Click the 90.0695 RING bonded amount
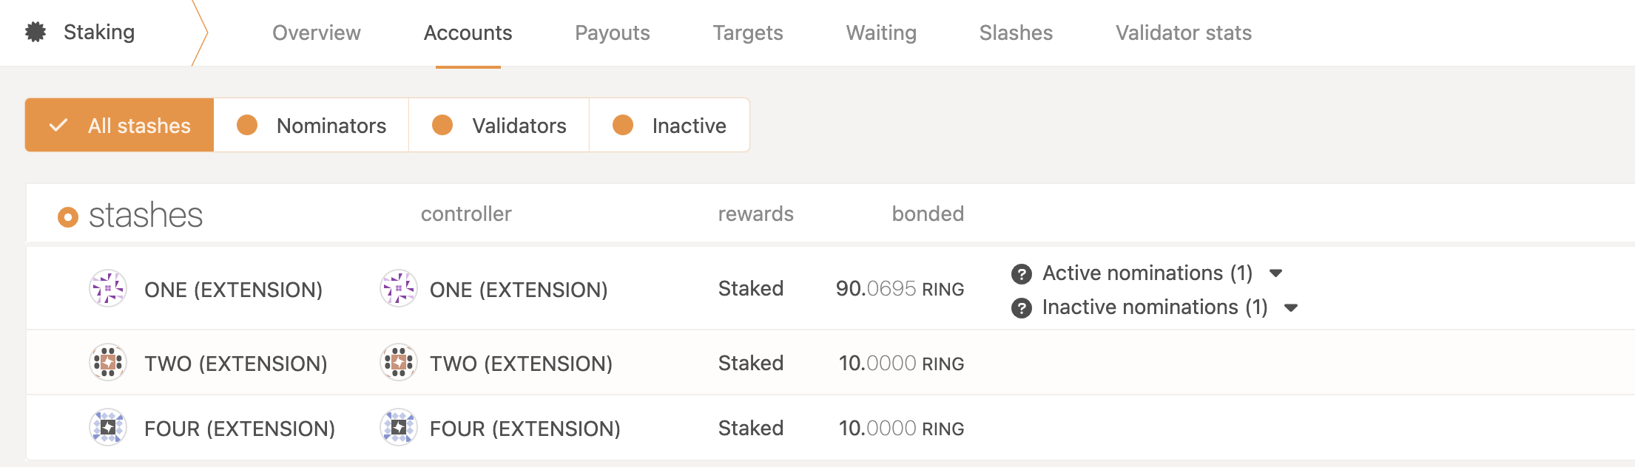This screenshot has width=1635, height=467. coord(900,288)
